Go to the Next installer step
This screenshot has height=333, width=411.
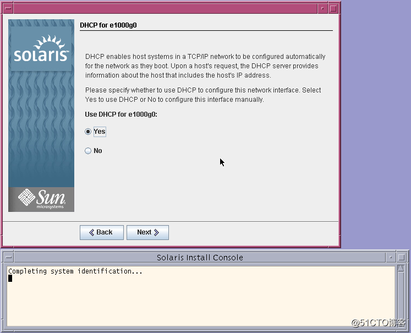(x=147, y=232)
